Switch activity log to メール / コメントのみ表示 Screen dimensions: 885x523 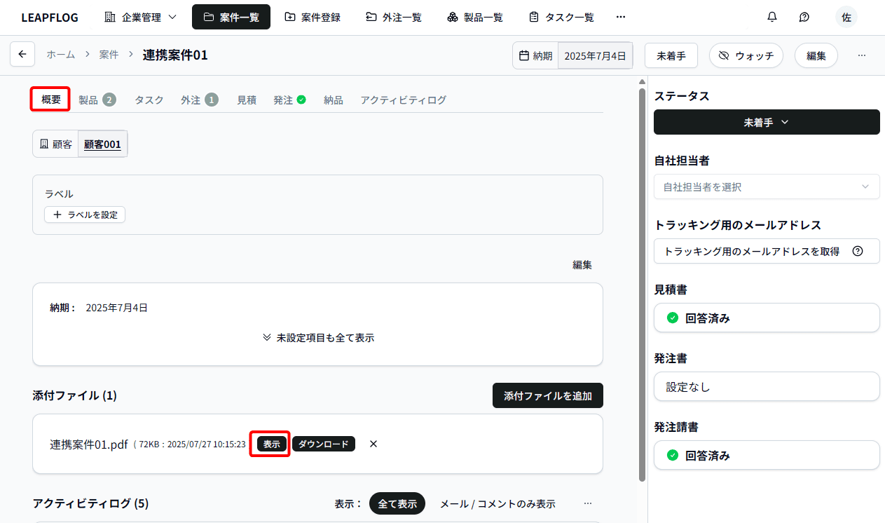click(497, 503)
